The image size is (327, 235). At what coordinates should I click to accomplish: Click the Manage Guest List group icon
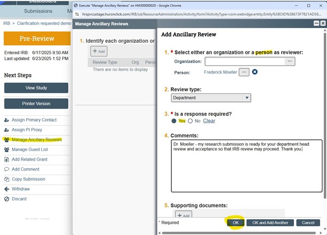(x=7, y=149)
